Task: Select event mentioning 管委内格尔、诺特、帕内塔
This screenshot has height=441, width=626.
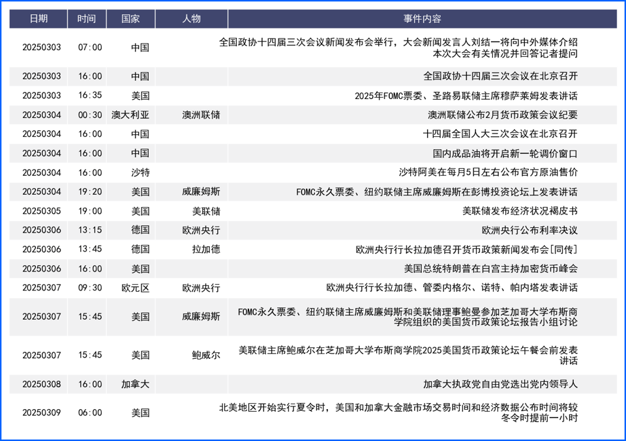Action: click(452, 287)
